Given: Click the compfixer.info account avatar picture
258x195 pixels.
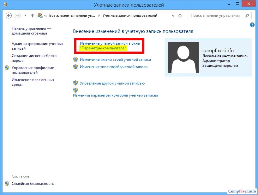Looking at the screenshot, I should pyautogui.click(x=183, y=57).
